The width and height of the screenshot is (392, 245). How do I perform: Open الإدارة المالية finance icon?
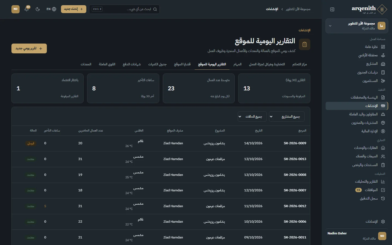(383, 131)
